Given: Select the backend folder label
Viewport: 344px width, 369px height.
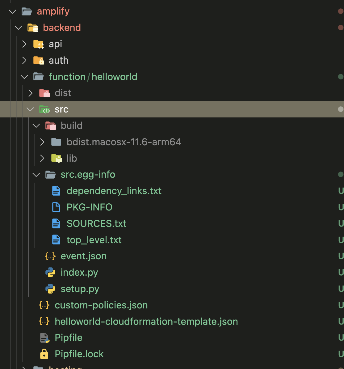Looking at the screenshot, I should coord(62,28).
